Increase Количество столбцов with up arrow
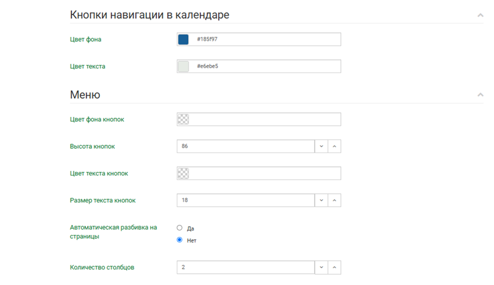 334,267
